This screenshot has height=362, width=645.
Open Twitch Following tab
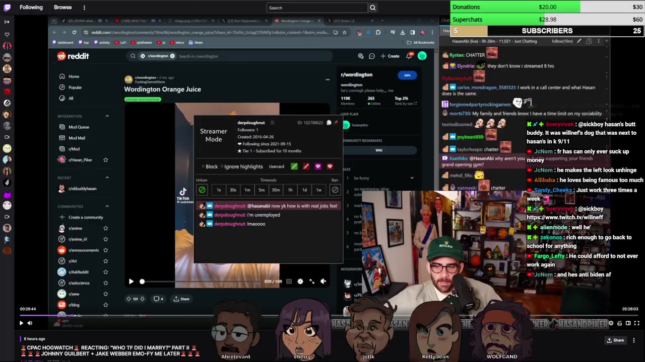click(31, 8)
